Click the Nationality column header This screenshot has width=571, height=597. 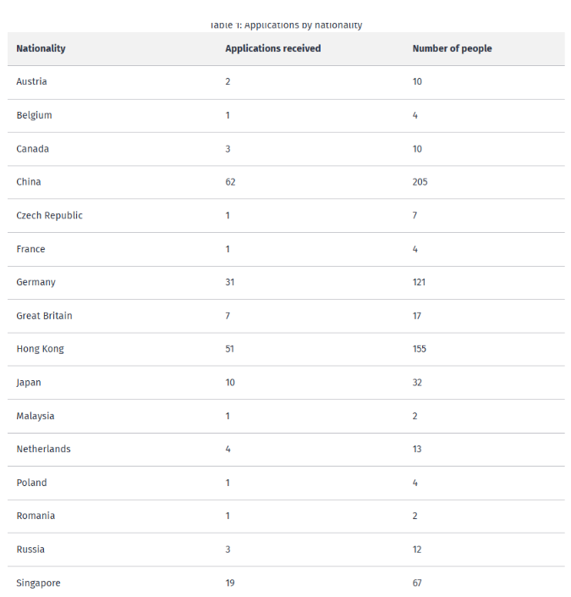(x=41, y=48)
